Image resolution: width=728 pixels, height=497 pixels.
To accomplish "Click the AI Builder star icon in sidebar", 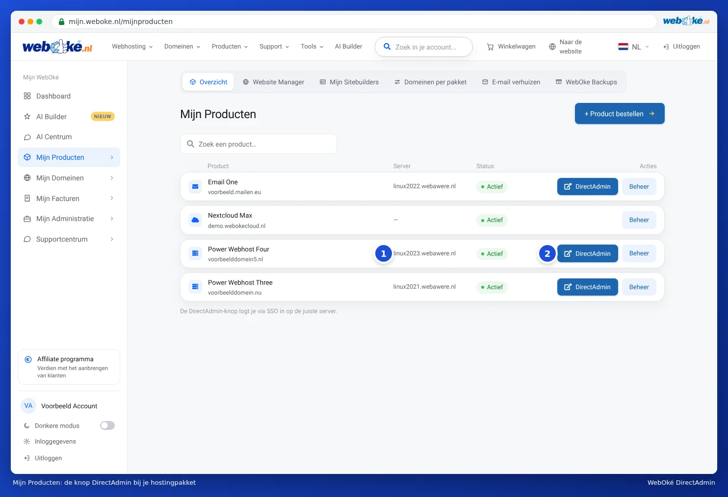I will click(27, 117).
